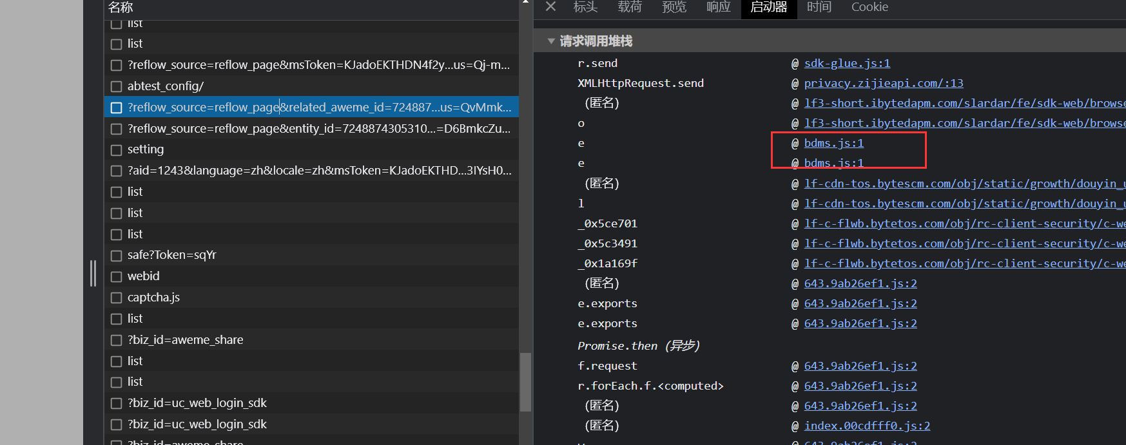Tick checkbox for ?aid=1243&language=zh request
Image resolution: width=1126 pixels, height=445 pixels.
pyautogui.click(x=117, y=171)
